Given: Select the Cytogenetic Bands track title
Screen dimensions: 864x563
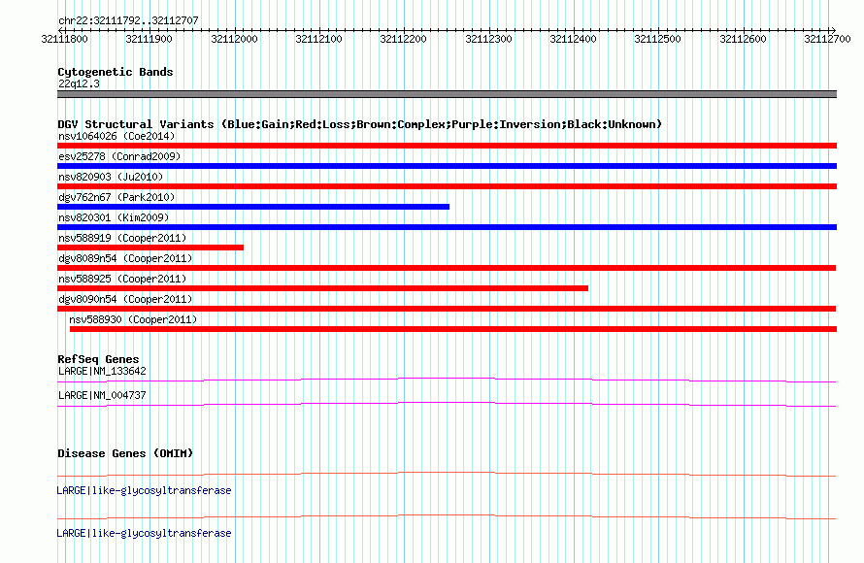Looking at the screenshot, I should point(116,72).
